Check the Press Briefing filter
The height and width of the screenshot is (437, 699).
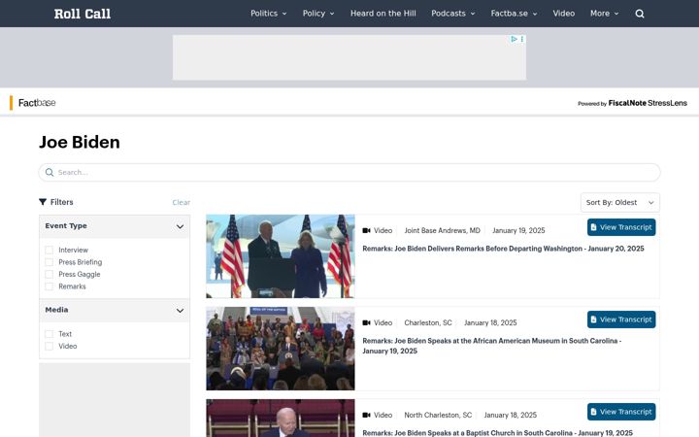point(50,262)
